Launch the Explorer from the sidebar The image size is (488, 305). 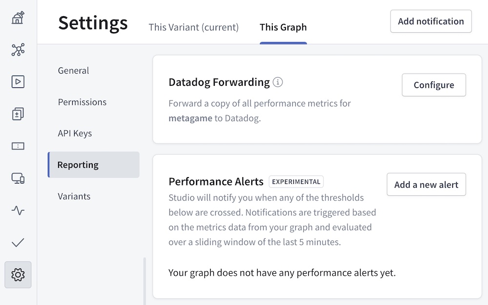pyautogui.click(x=18, y=81)
